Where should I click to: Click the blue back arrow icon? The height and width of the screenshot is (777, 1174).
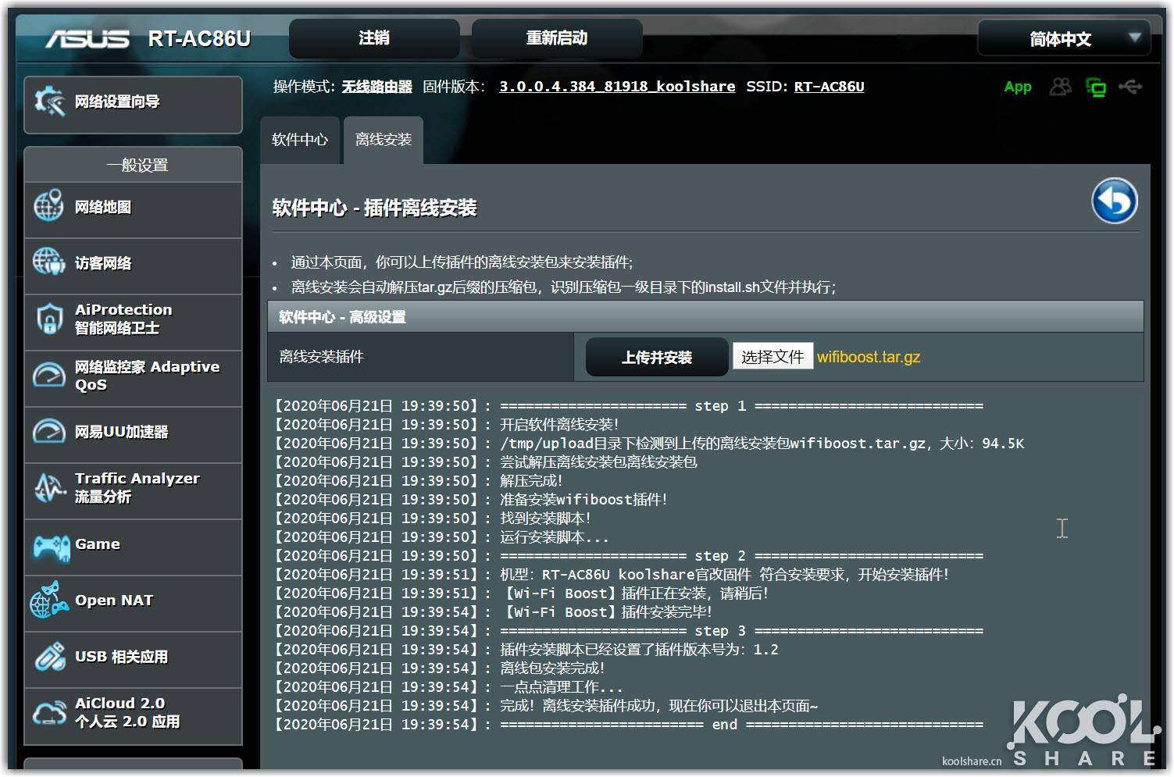(1114, 201)
